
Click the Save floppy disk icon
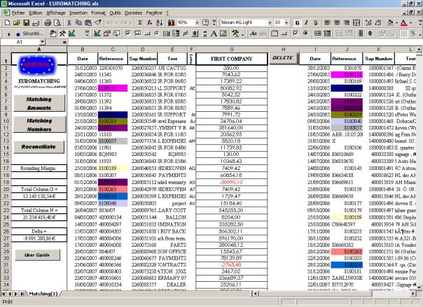[x=26, y=22]
